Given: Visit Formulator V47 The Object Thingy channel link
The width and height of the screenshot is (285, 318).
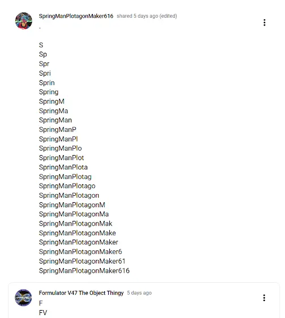Looking at the screenshot, I should pos(81,293).
